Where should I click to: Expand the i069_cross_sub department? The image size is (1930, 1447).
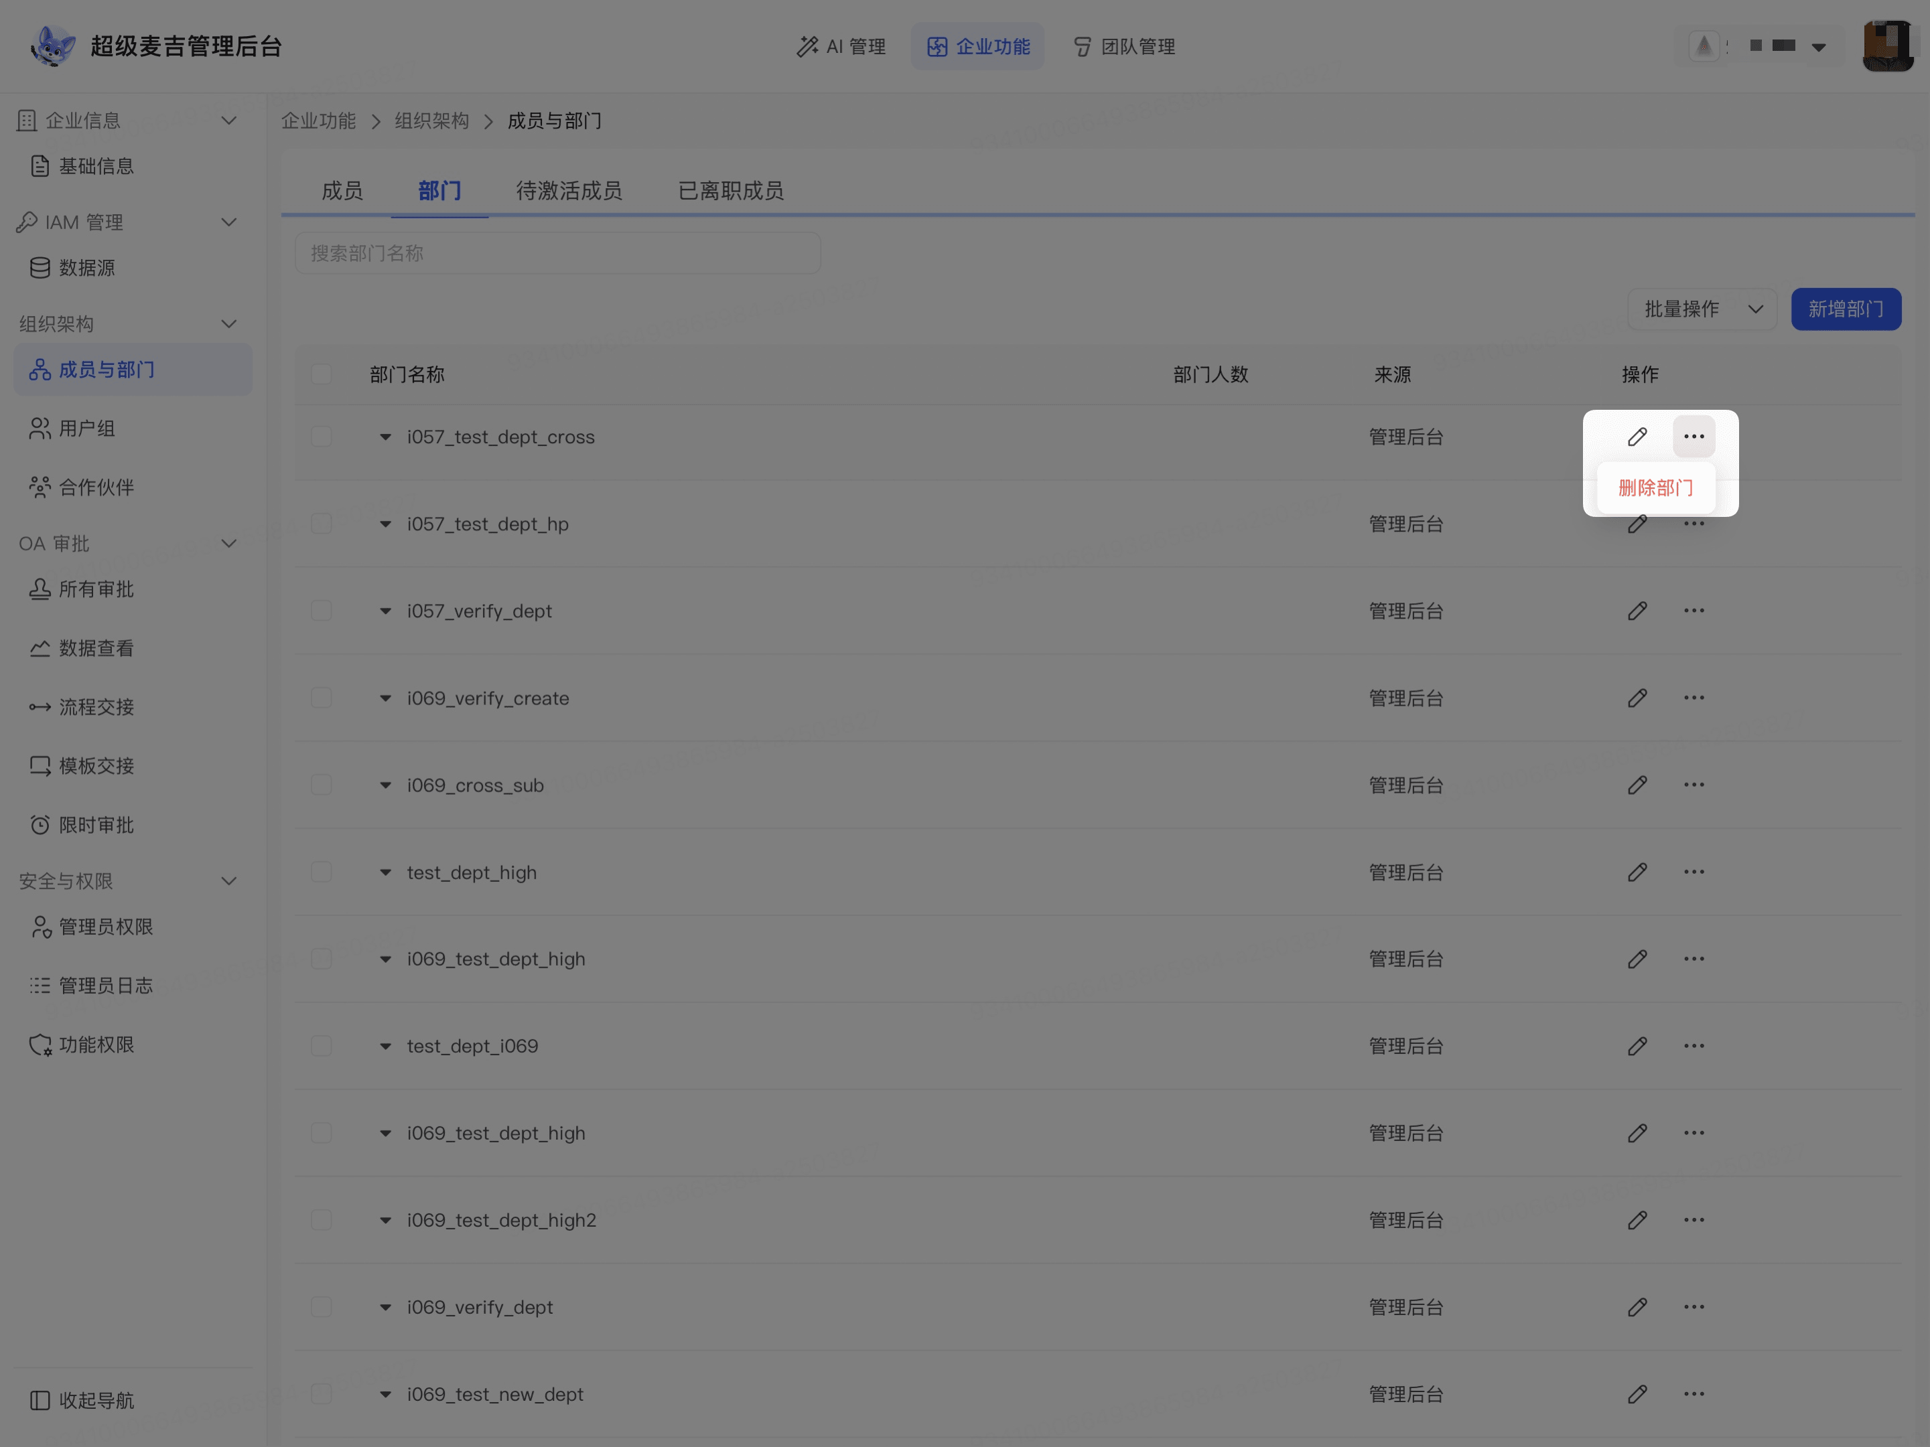[x=385, y=785]
